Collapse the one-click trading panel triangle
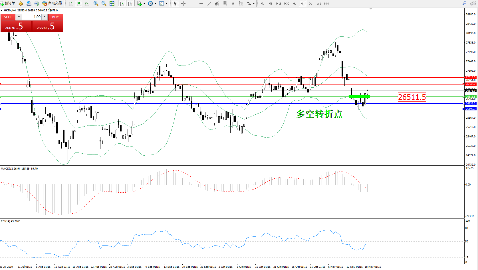The width and height of the screenshot is (478, 270). click(x=2, y=11)
